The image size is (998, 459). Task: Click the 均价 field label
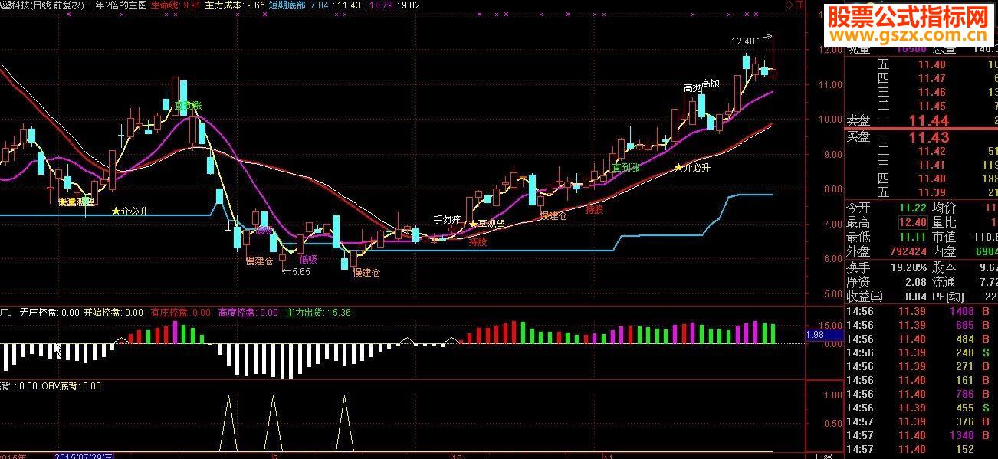point(945,208)
